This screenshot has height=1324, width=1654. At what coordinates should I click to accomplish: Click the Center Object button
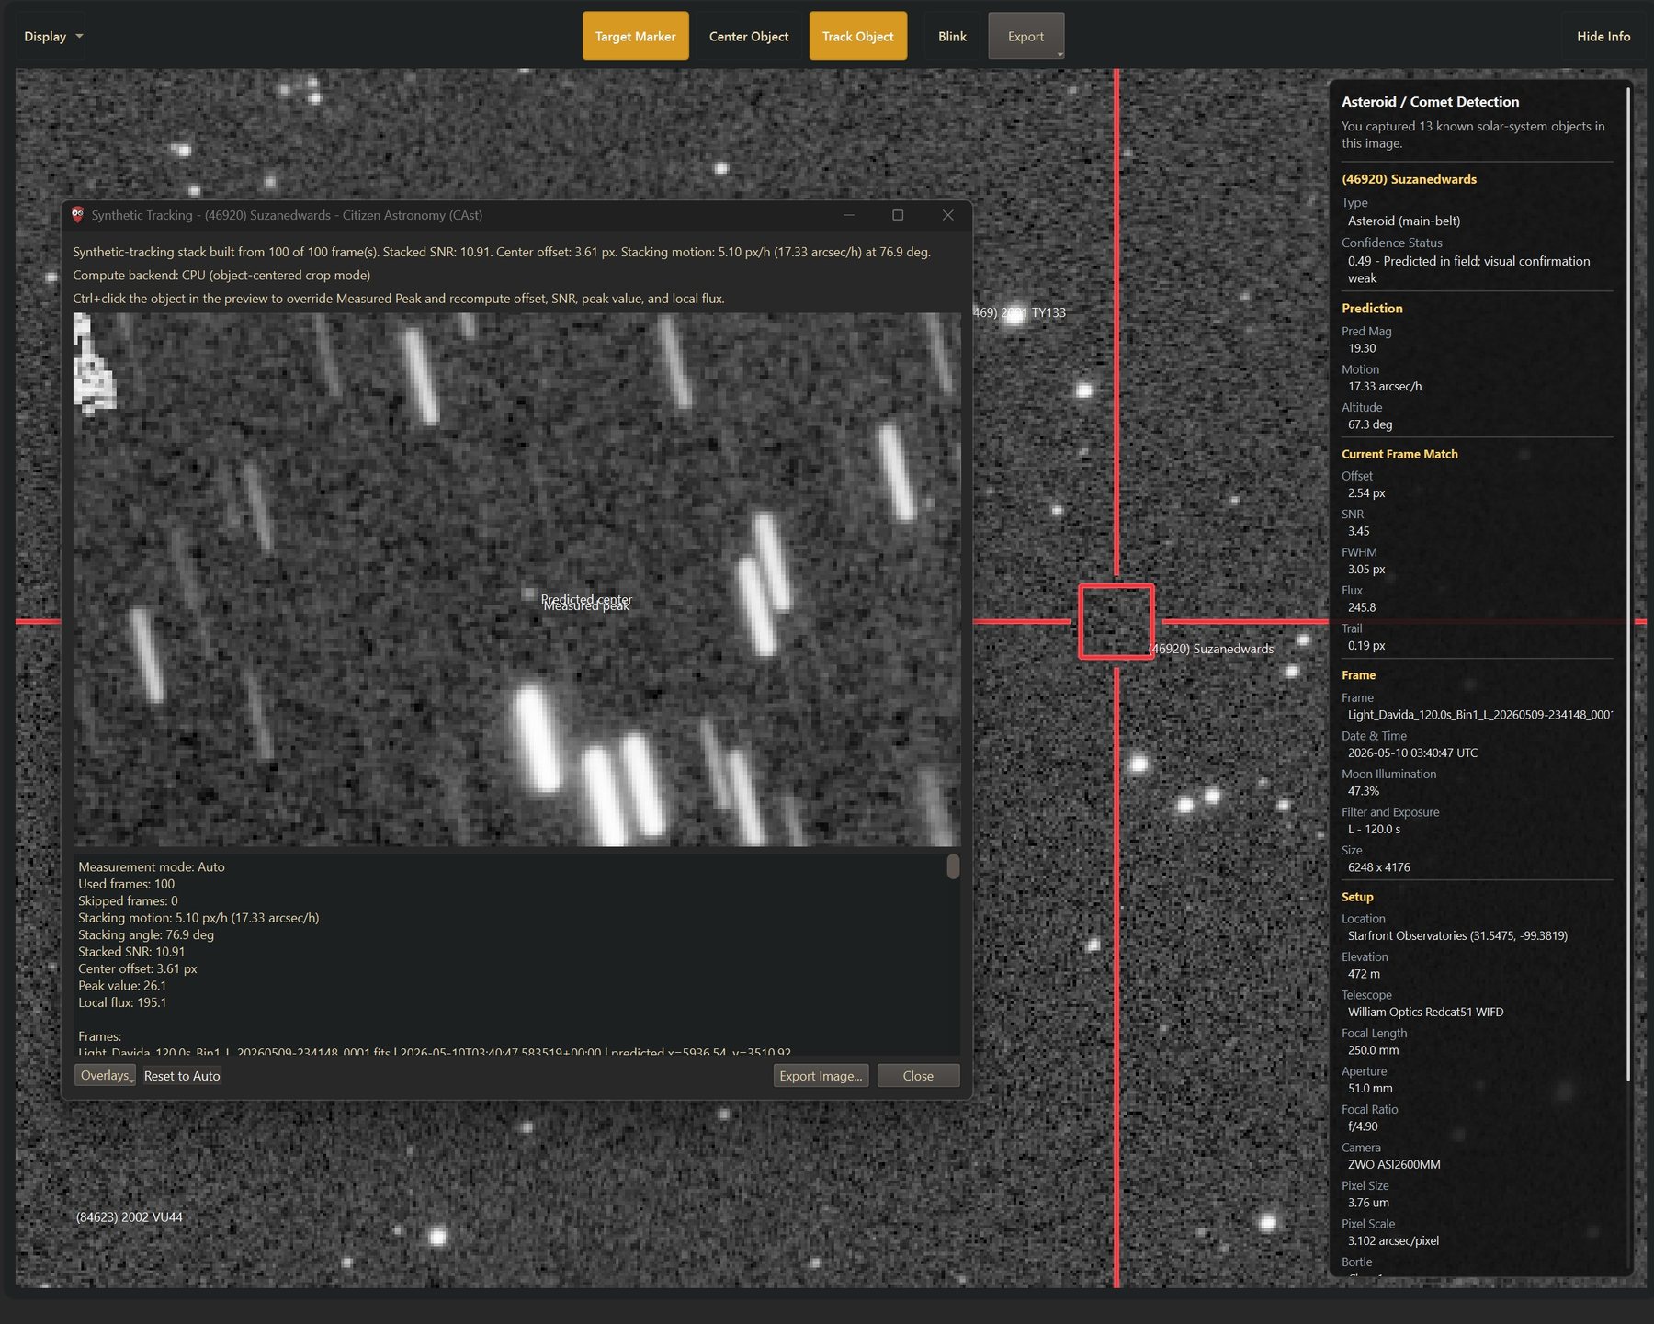click(748, 37)
